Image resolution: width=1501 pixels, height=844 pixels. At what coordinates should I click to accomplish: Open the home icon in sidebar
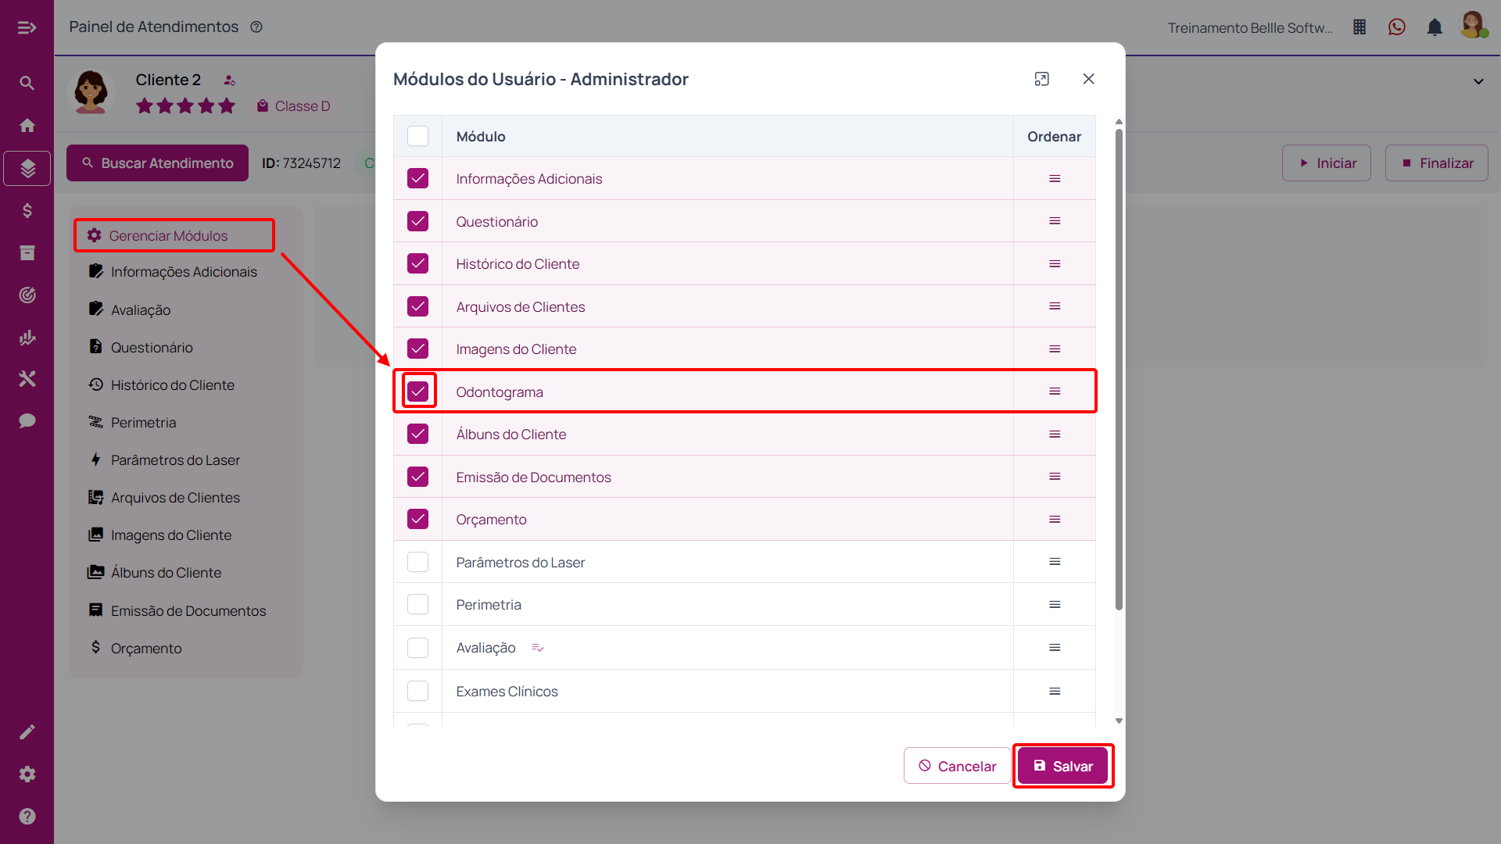27,125
